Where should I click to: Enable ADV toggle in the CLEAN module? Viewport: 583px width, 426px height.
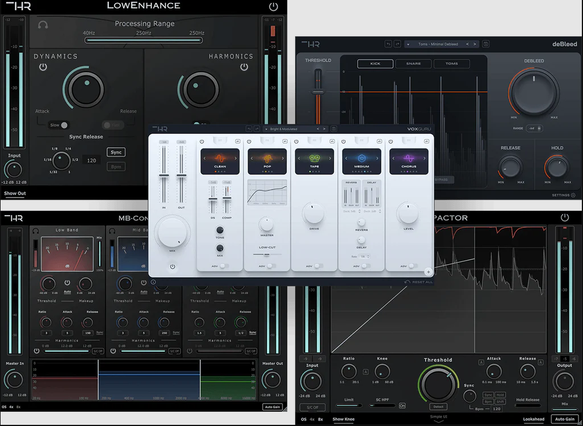point(224,266)
